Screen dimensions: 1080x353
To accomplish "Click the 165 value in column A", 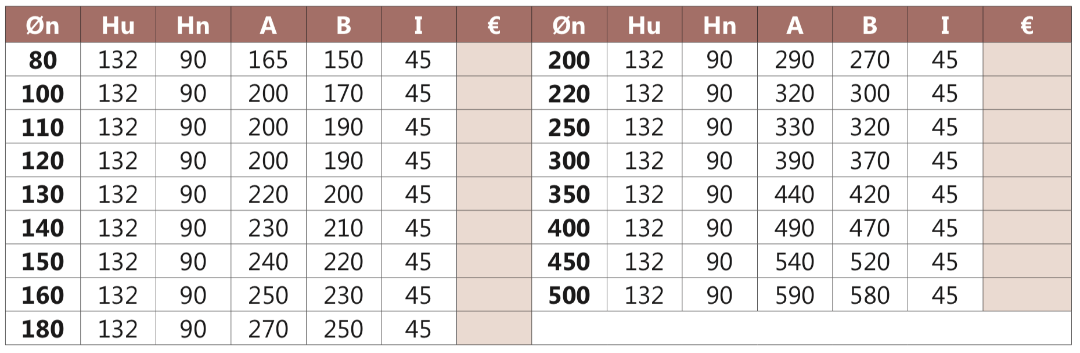I will (x=268, y=60).
